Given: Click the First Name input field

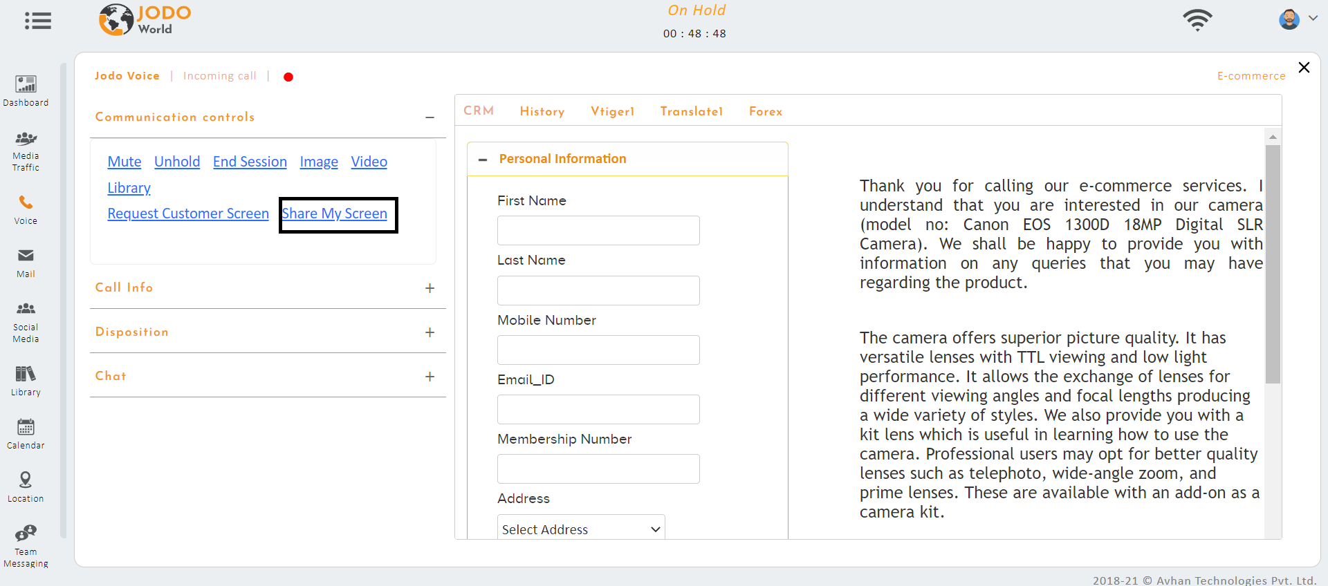Looking at the screenshot, I should pos(598,230).
